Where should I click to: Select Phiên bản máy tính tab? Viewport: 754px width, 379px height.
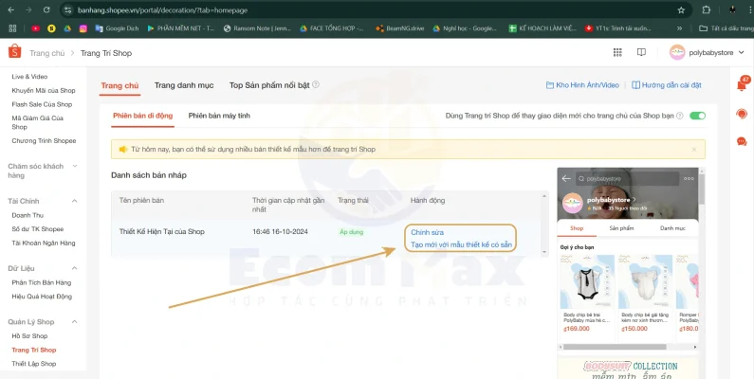(219, 116)
